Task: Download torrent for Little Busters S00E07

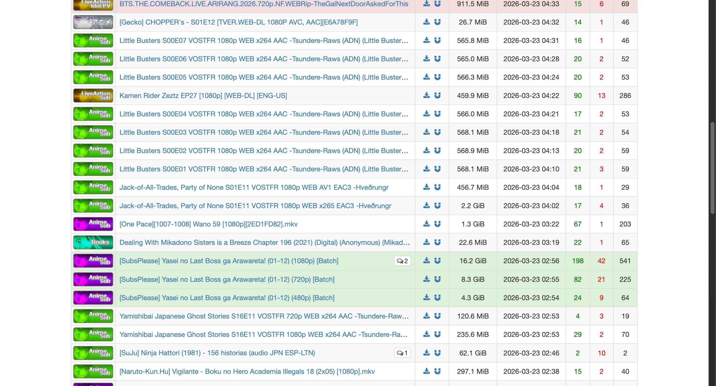Action: [426, 40]
